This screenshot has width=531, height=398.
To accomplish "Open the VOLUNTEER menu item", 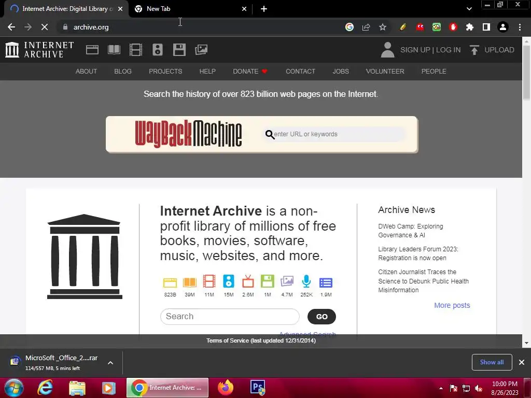I will pos(385,72).
